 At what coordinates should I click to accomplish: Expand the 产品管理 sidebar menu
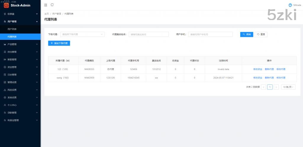pyautogui.click(x=20, y=44)
